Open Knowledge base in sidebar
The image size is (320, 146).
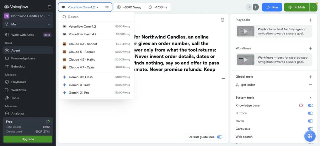pos(28,58)
